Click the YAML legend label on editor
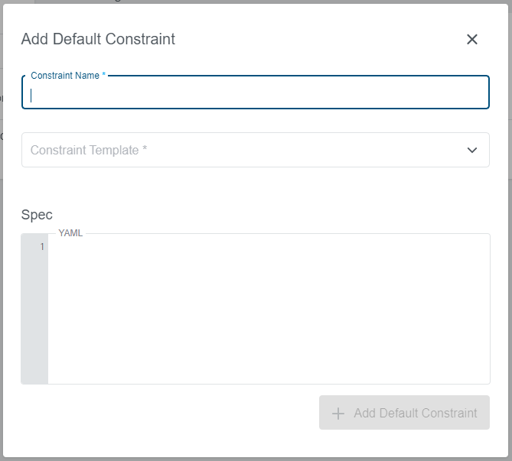Viewport: 512px width, 461px height. pos(70,233)
